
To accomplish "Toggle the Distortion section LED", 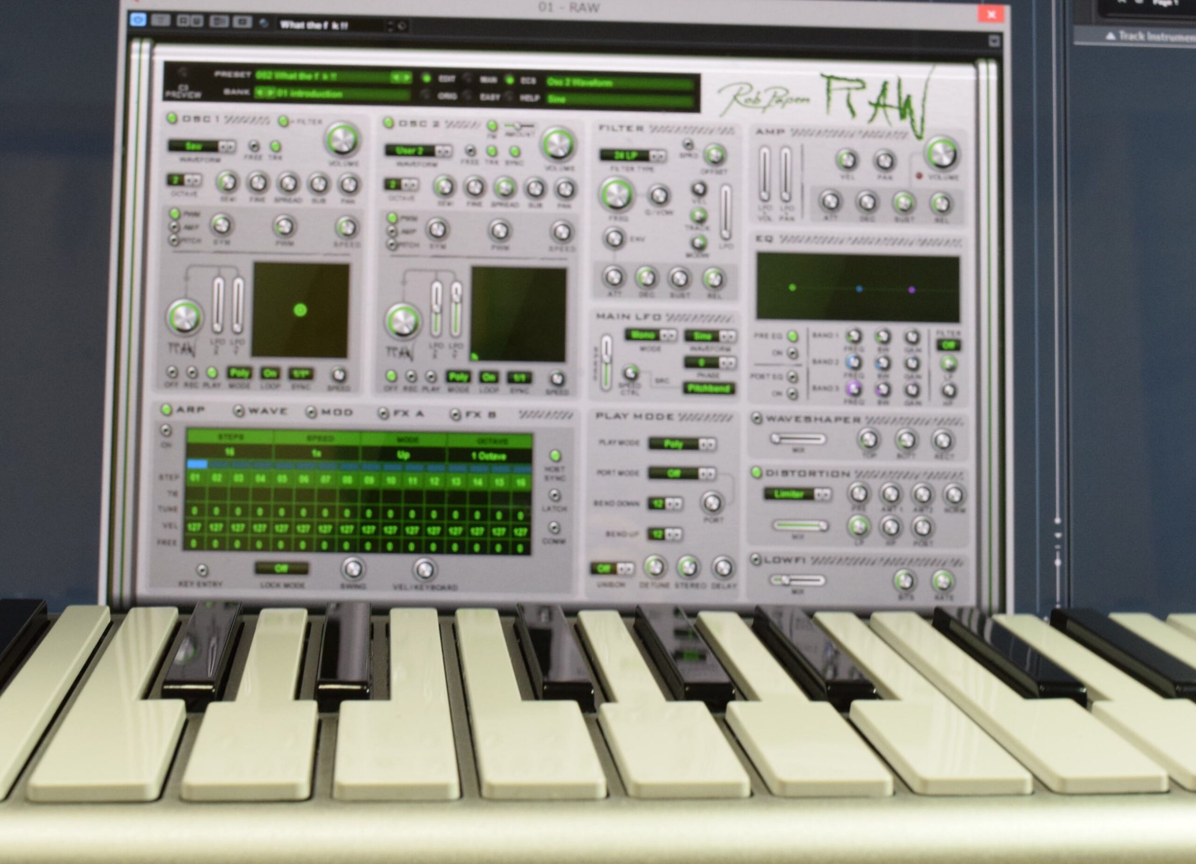I will point(755,471).
